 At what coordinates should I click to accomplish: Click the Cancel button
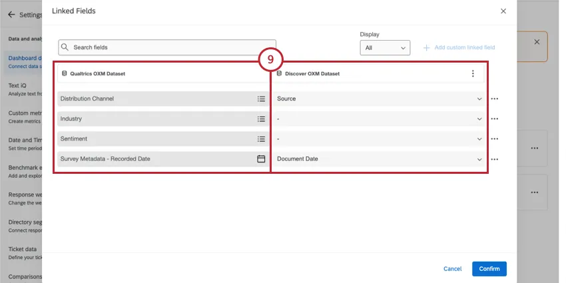point(452,269)
